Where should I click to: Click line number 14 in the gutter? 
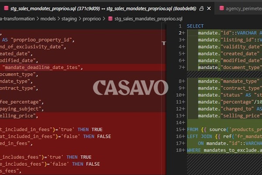[179, 122]
